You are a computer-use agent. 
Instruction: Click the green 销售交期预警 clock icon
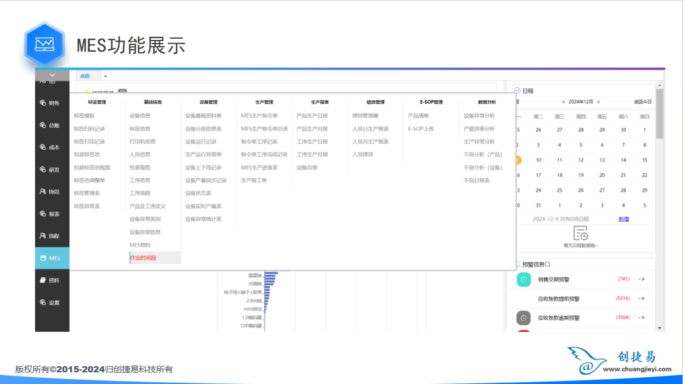point(523,280)
